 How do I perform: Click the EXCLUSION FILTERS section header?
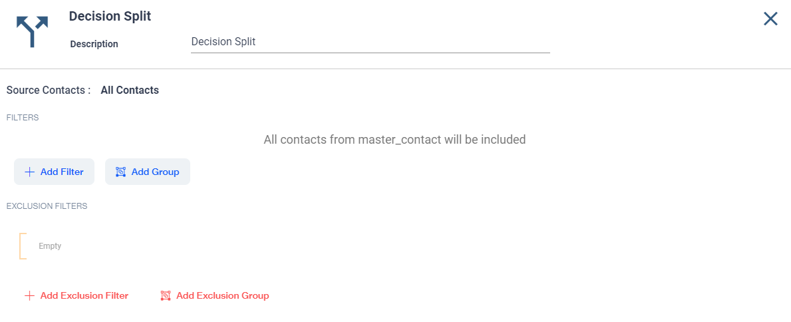[47, 206]
